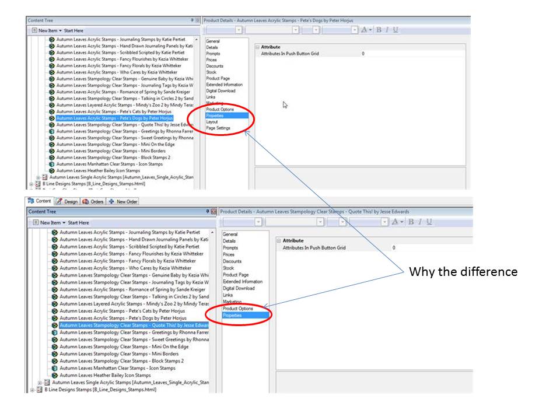Screen dimensions: 560x420
Task: Select Product Options in lower product menu
Action: pyautogui.click(x=238, y=309)
